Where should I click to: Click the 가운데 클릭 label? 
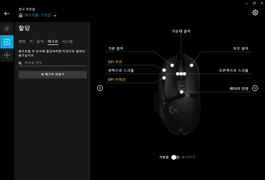(x=181, y=31)
